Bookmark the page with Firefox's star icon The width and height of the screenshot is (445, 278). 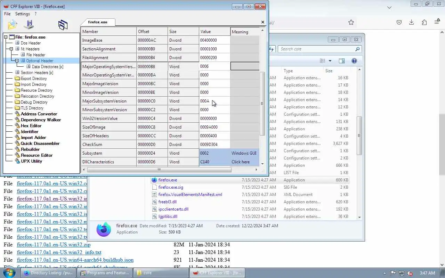pos(351,22)
